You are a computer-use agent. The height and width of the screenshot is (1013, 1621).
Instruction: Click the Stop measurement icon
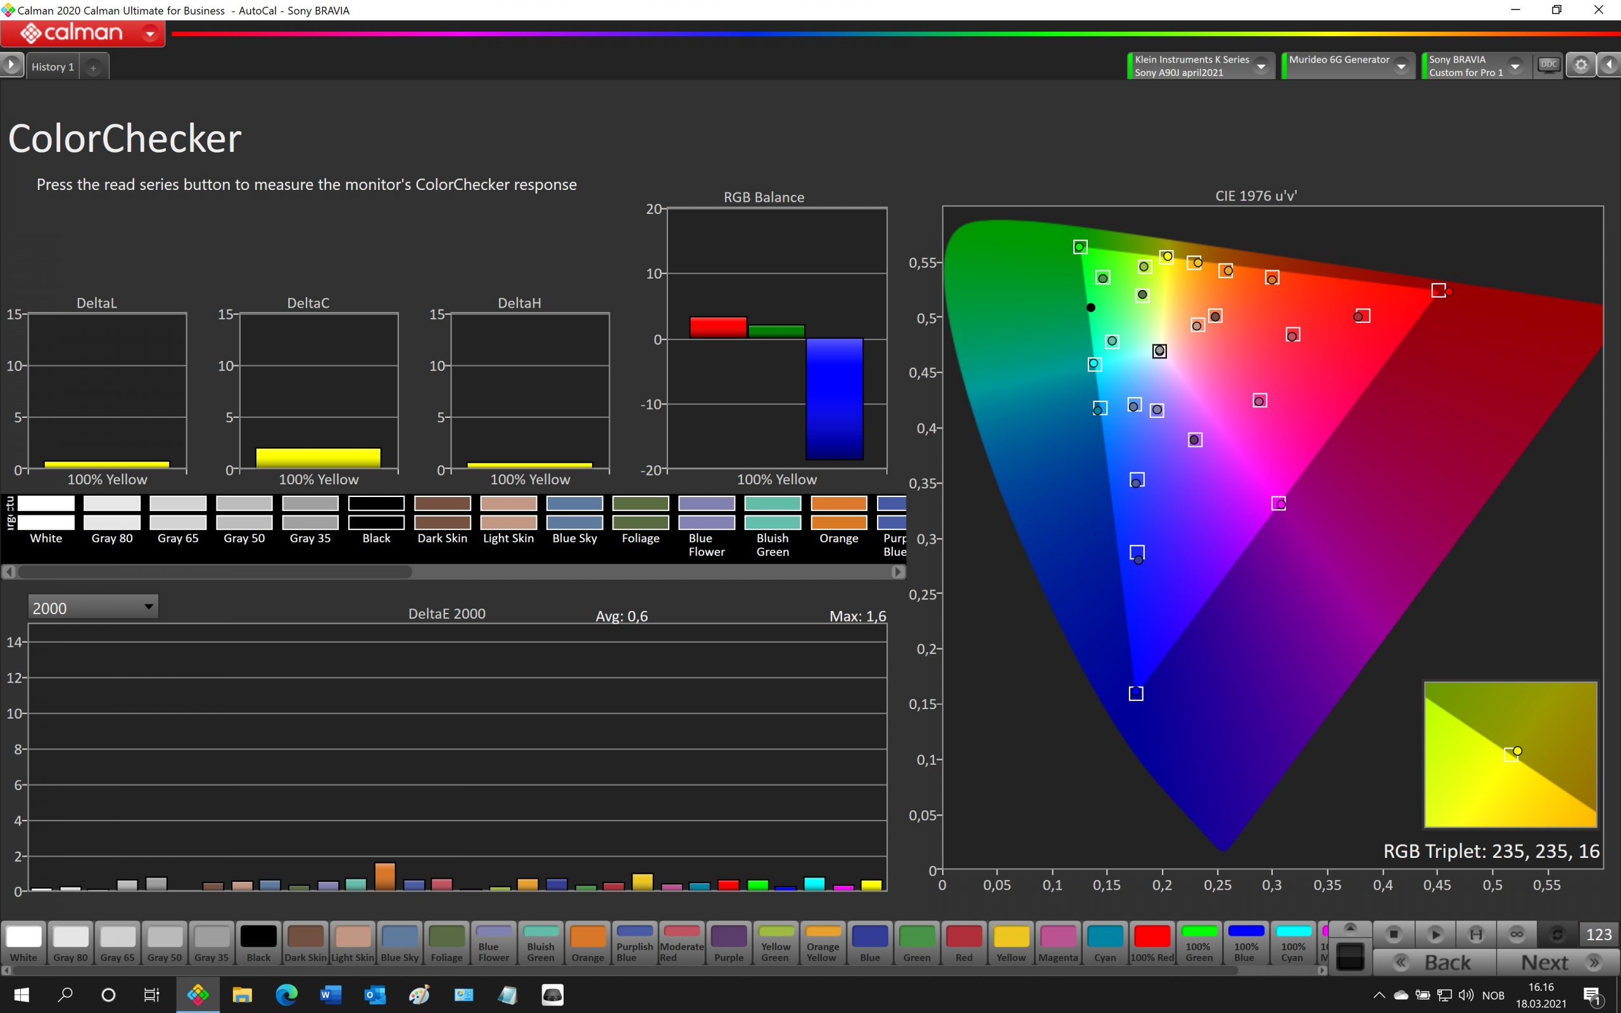tap(1393, 934)
